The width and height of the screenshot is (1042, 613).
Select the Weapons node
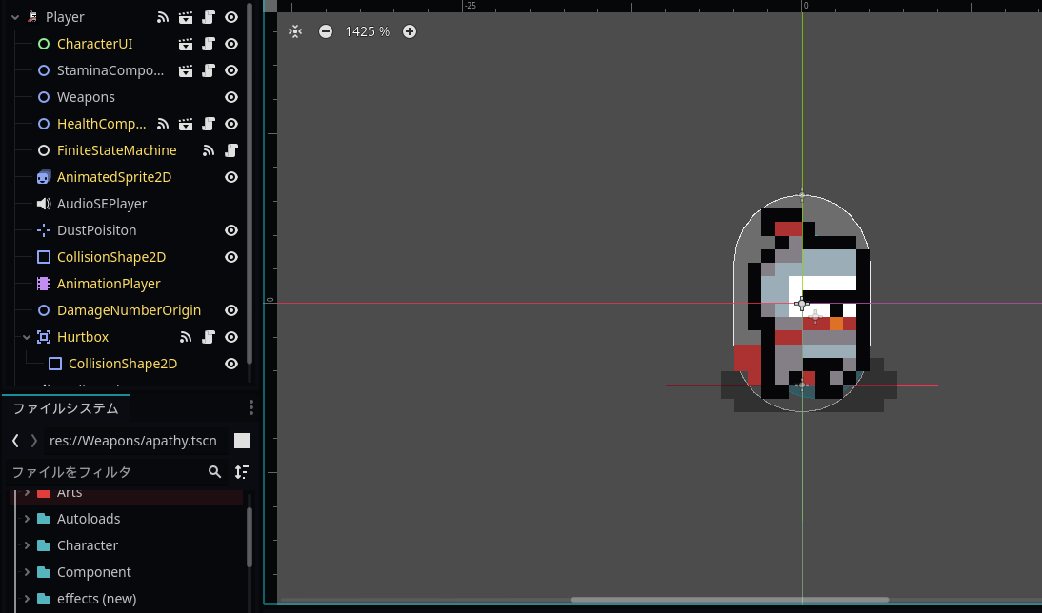(86, 97)
